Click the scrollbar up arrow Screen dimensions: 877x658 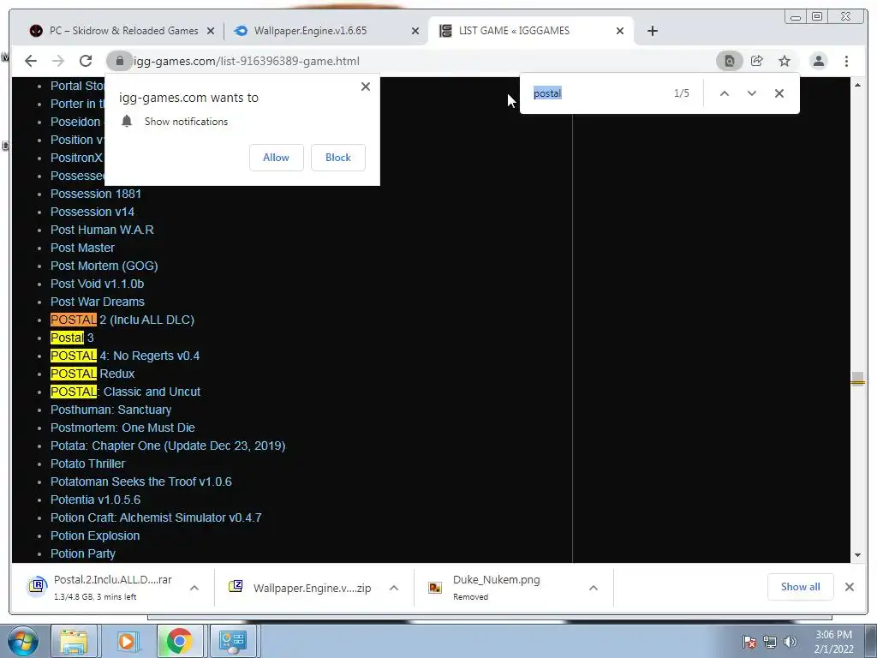857,85
